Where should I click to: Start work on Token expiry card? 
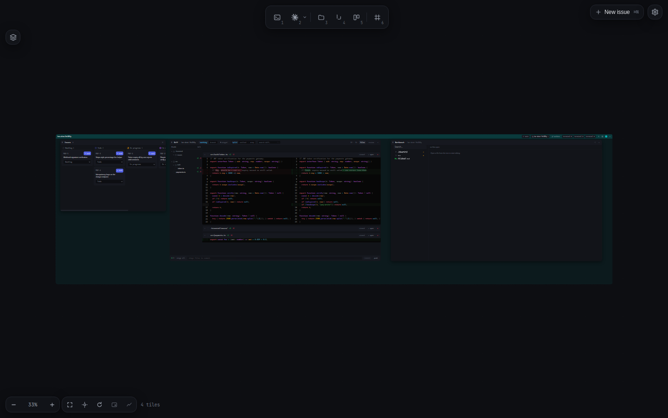[x=152, y=153]
